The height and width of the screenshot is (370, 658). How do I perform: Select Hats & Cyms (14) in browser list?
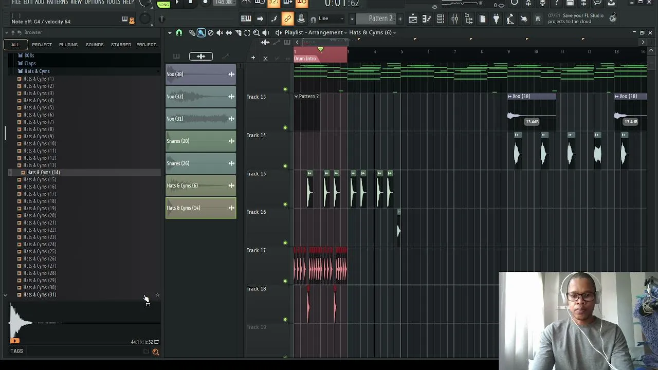pyautogui.click(x=43, y=172)
